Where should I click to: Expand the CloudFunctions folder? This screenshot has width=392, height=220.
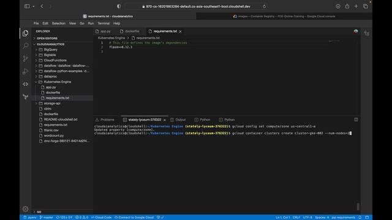click(55, 61)
